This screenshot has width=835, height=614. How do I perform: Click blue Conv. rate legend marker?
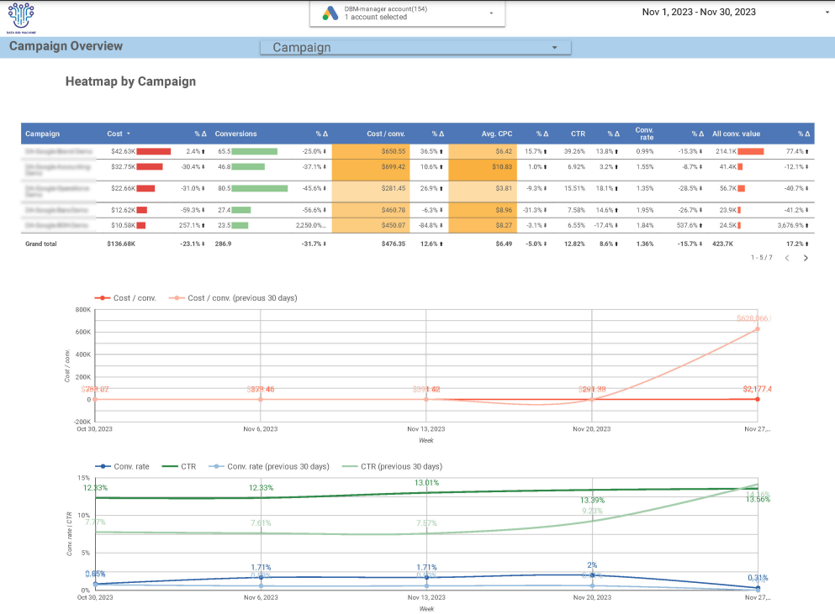point(103,466)
